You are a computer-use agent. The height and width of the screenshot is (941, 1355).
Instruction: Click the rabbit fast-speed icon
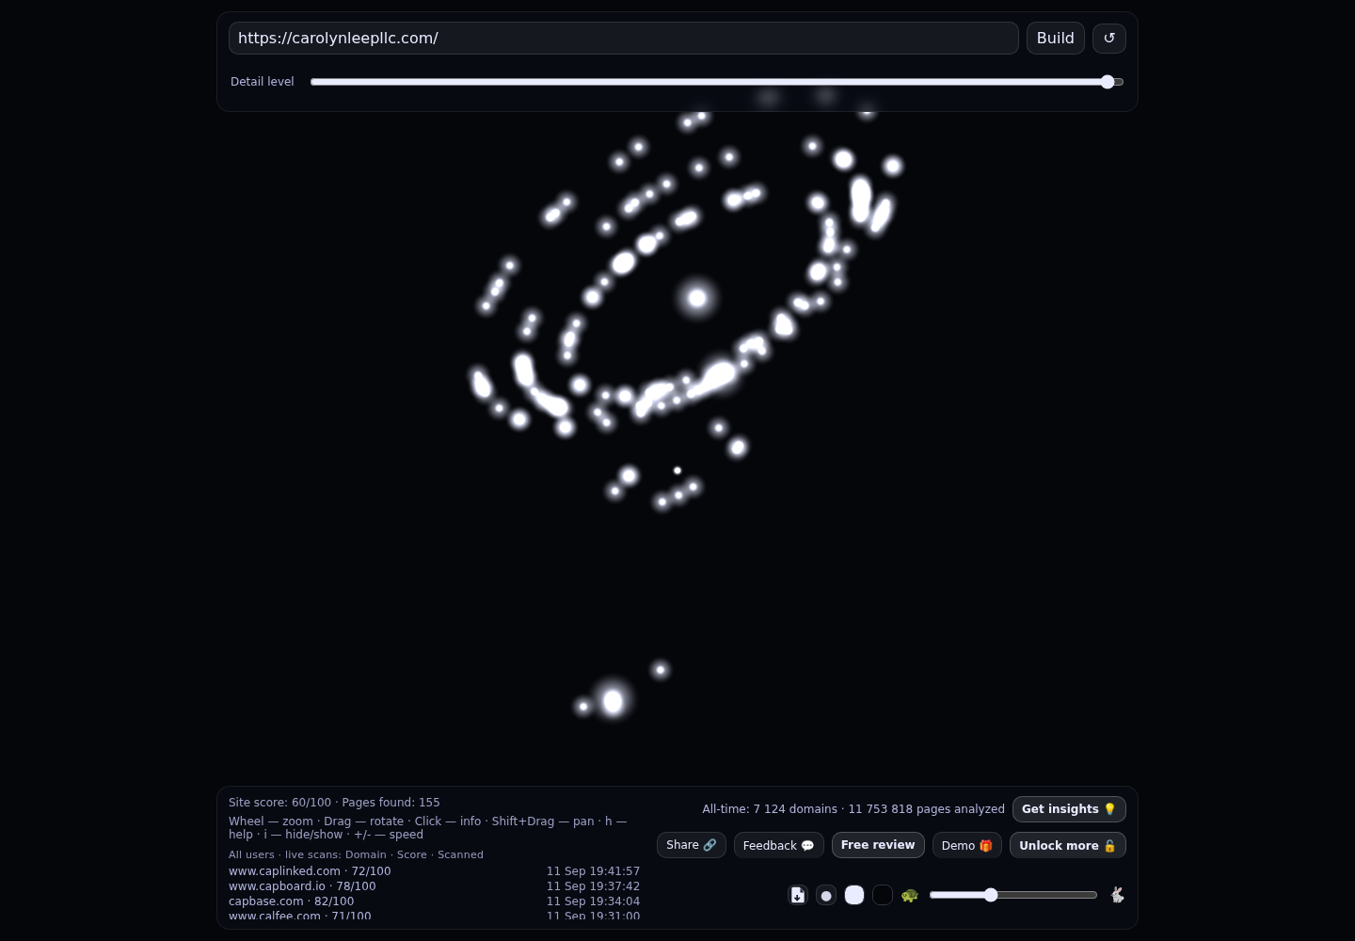click(x=1117, y=895)
